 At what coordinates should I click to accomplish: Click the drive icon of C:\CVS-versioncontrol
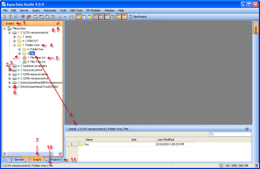[x=15, y=33]
